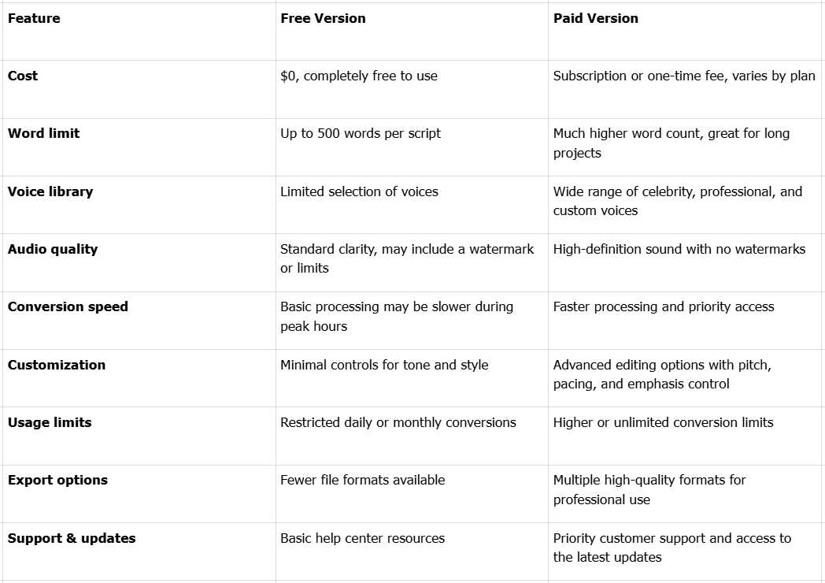Screen dimensions: 825x583
Task: Select the "Conversion speed" row label
Action: pyautogui.click(x=68, y=306)
